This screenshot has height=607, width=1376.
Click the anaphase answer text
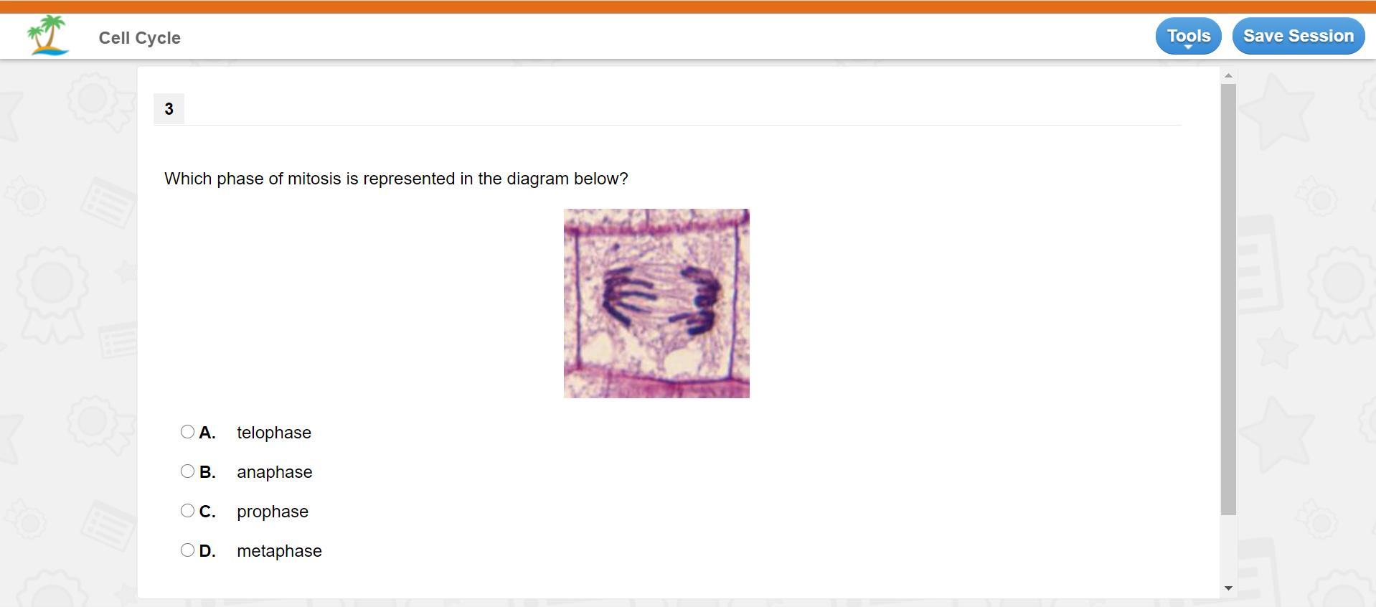[x=275, y=472]
